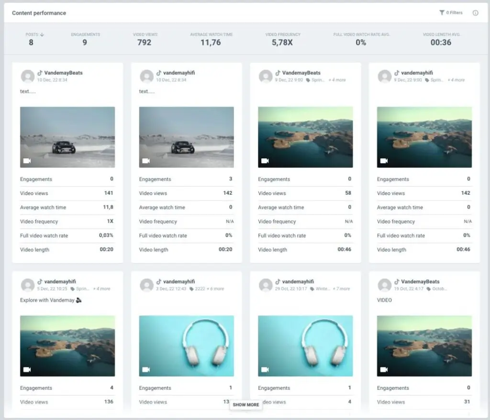The width and height of the screenshot is (490, 420).
Task: Expand '+ 7 more' tags on the 29 Oct post
Action: (339, 289)
